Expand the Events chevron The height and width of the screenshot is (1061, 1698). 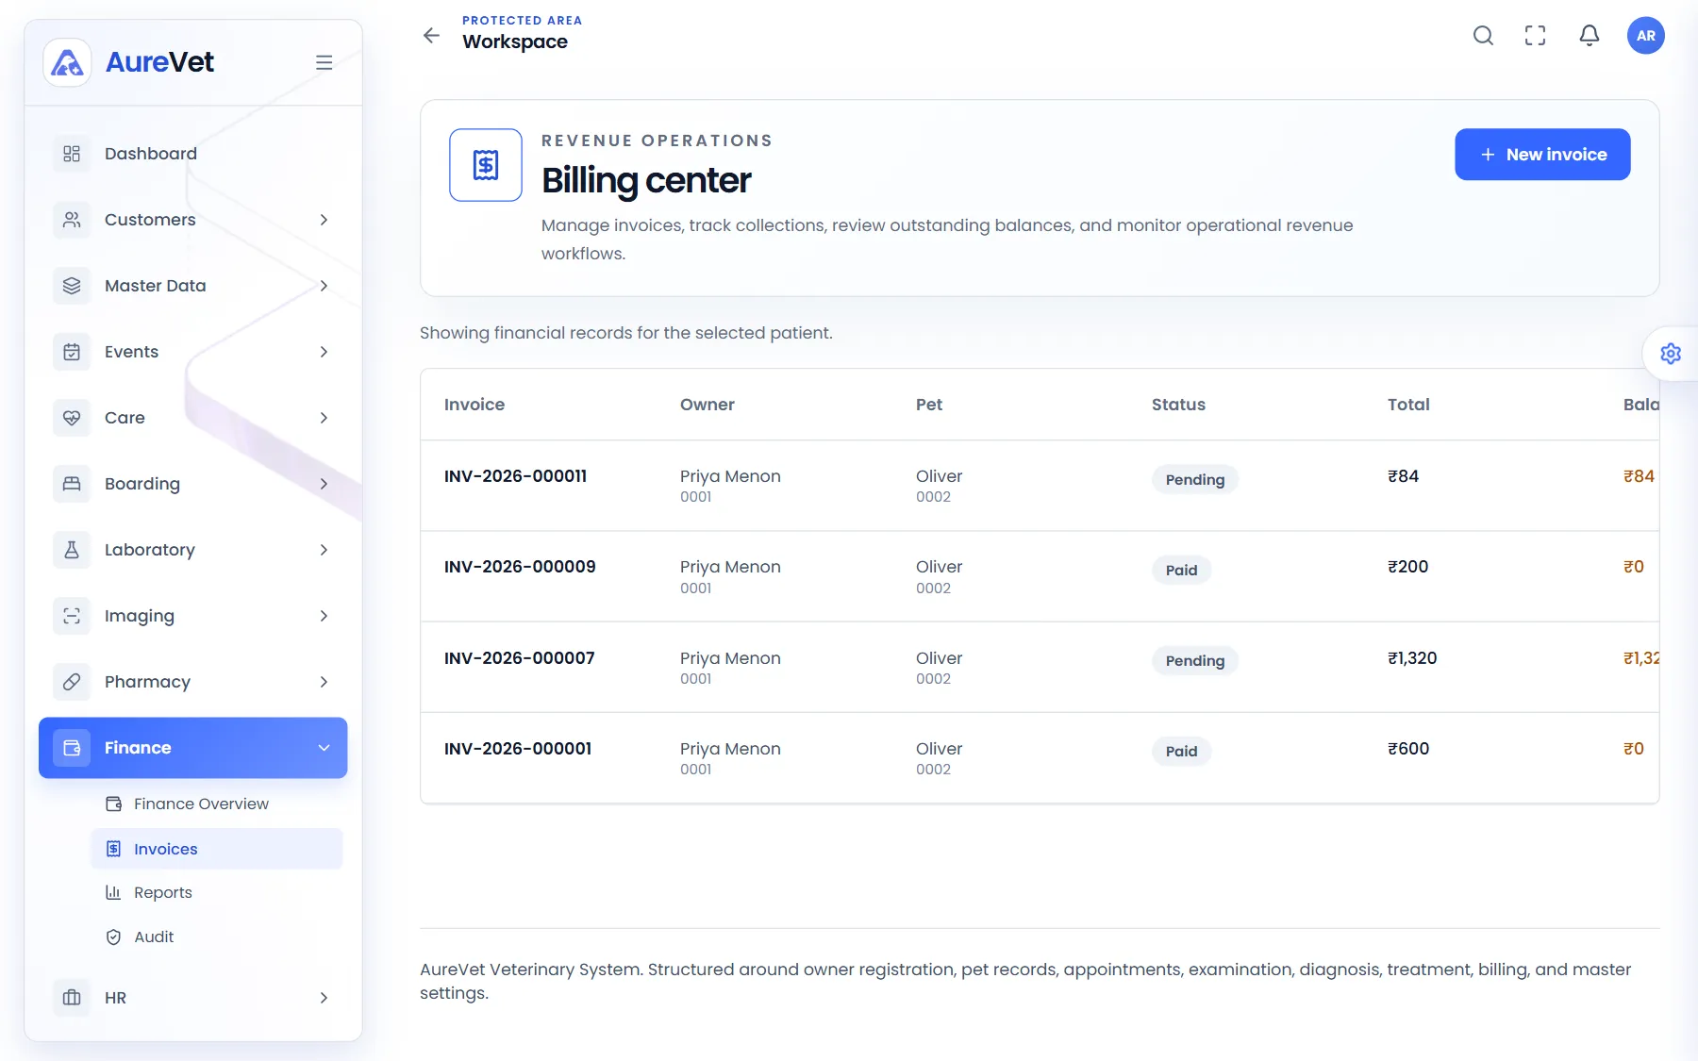coord(324,352)
